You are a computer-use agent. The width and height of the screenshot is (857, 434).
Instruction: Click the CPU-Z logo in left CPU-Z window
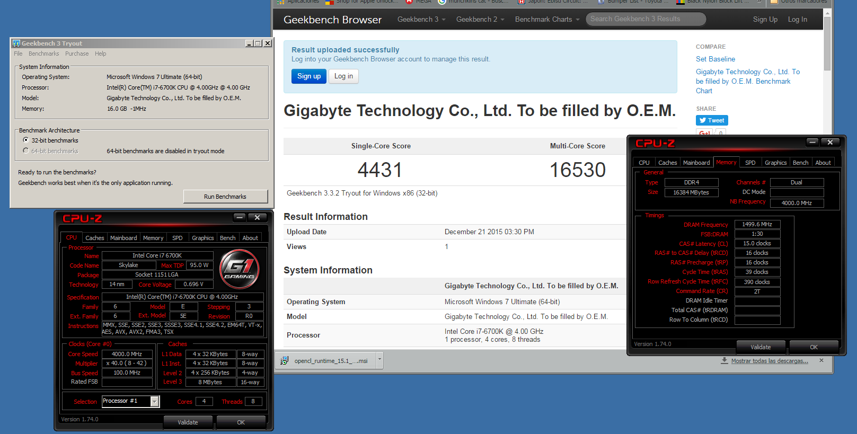(82, 218)
